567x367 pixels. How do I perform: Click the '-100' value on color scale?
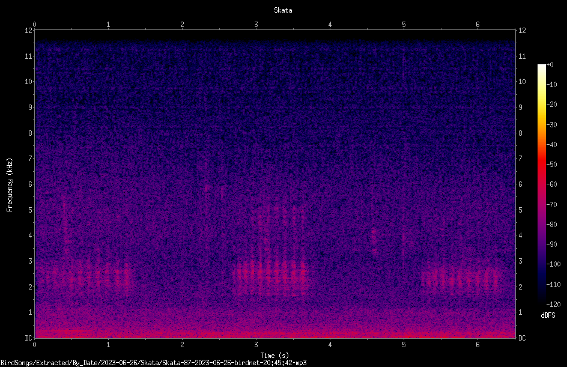(x=553, y=264)
